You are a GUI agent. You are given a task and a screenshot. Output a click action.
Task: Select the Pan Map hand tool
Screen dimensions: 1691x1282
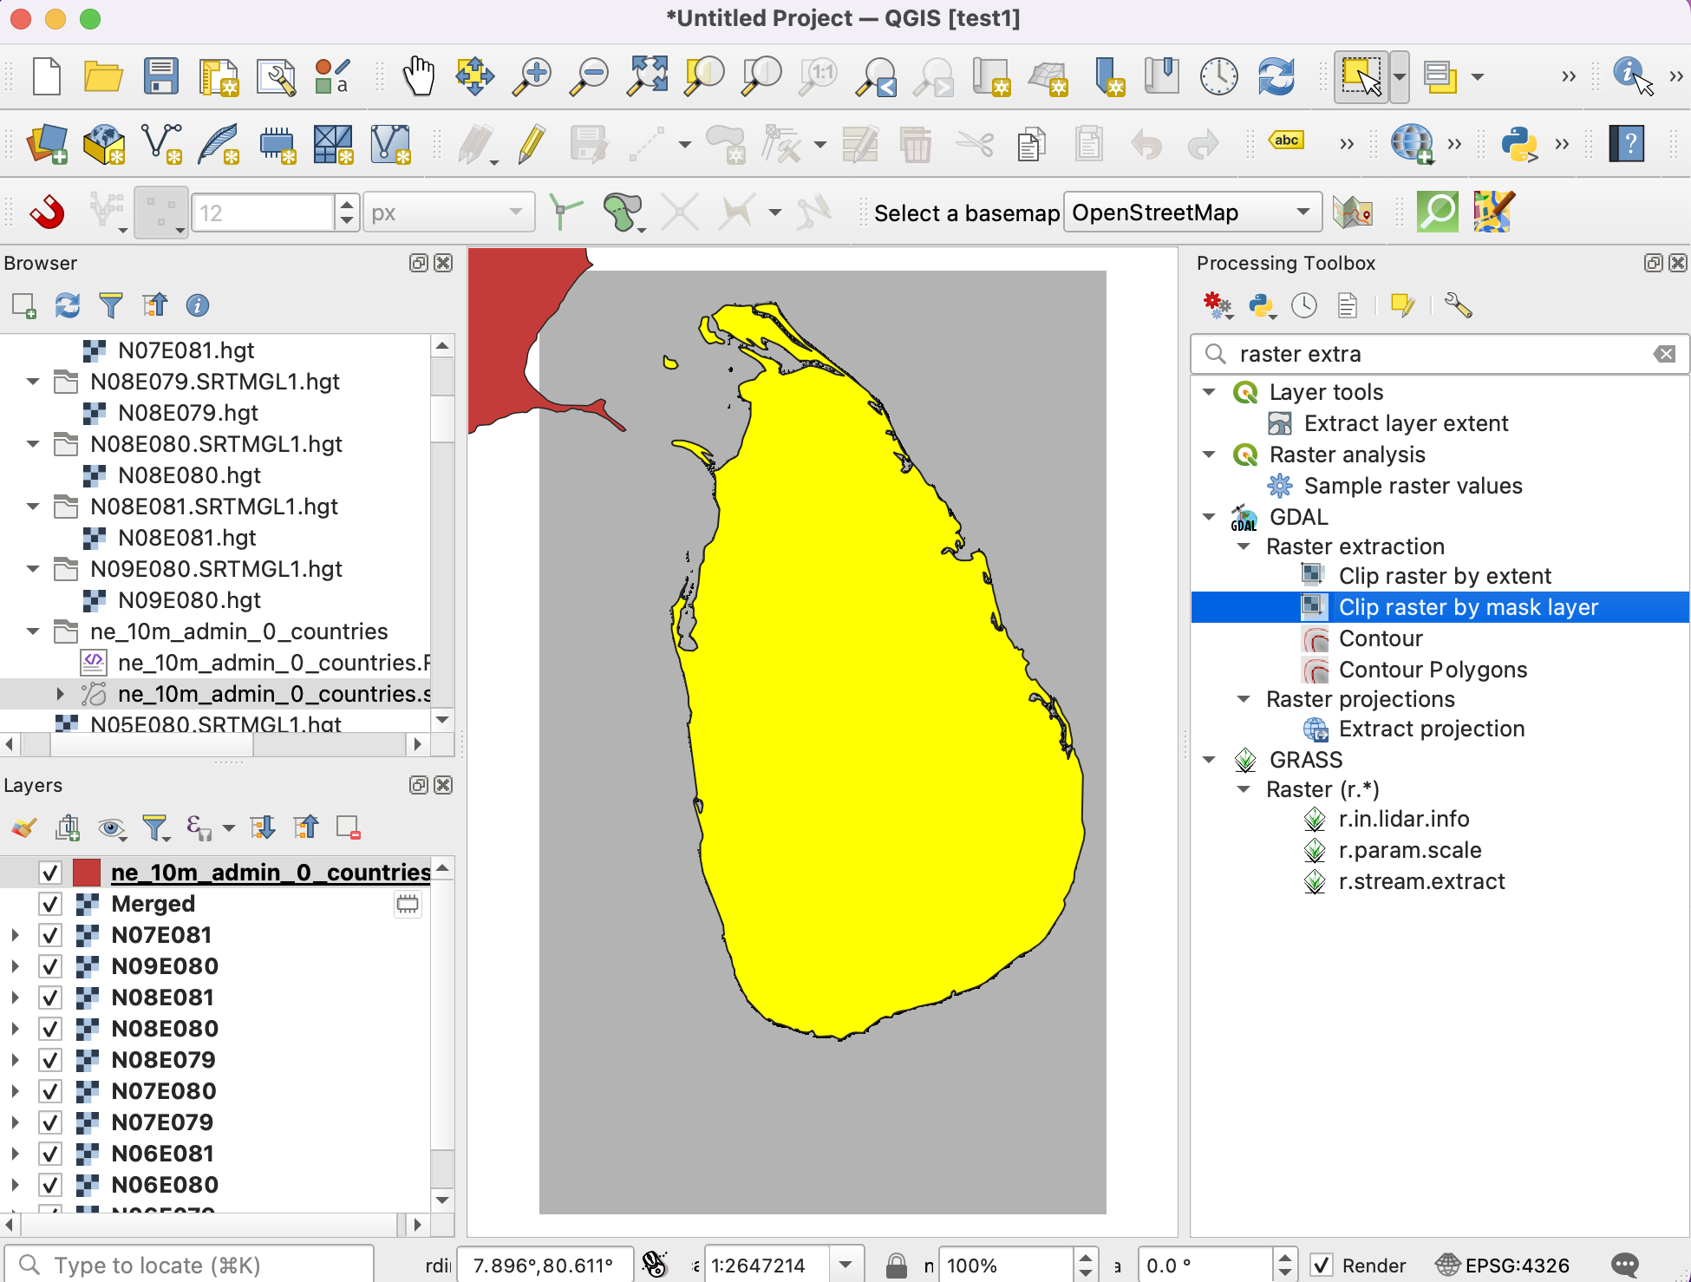[x=418, y=76]
